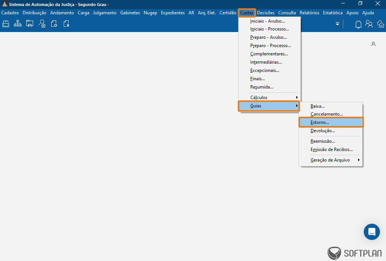Open the Consulta menu
Image resolution: width=386 pixels, height=261 pixels.
tap(287, 13)
